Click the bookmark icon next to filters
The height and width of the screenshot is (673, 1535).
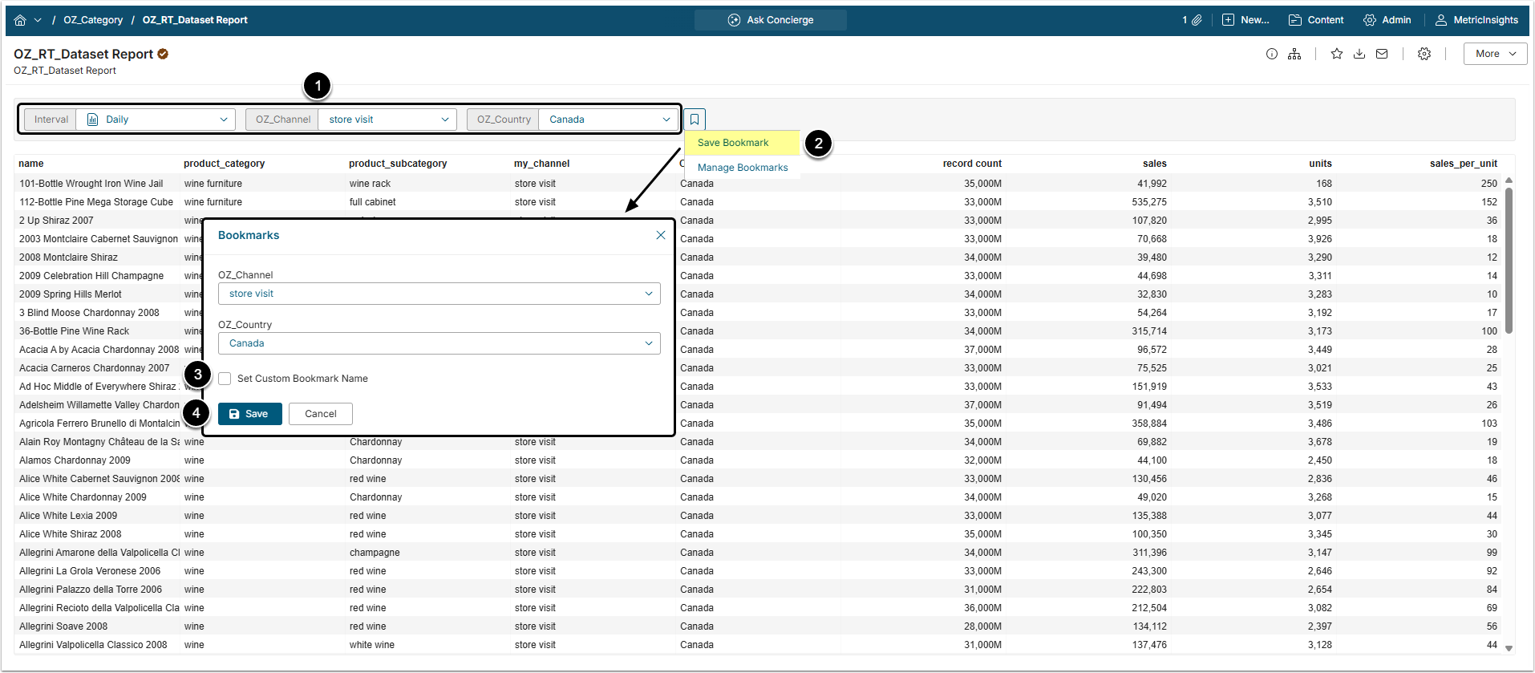[x=695, y=120]
